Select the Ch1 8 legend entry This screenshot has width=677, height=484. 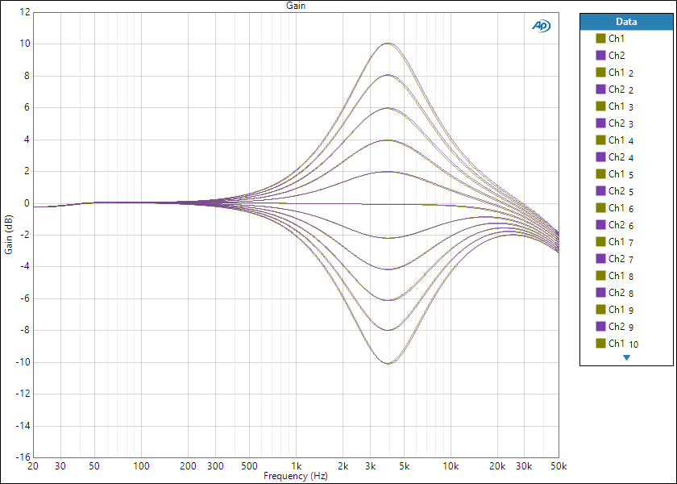(x=615, y=275)
